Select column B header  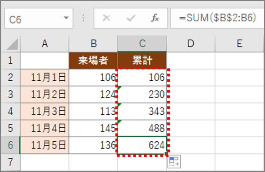tap(93, 44)
